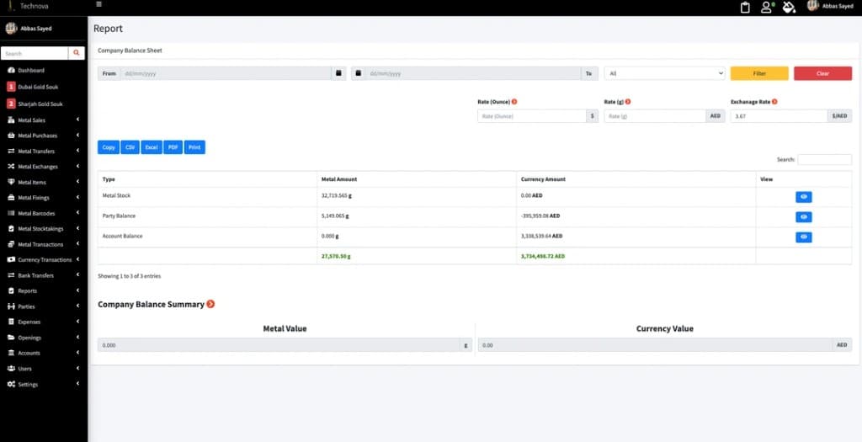The width and height of the screenshot is (862, 442).
Task: Sort by the Currency Amount column header
Action: coord(636,179)
